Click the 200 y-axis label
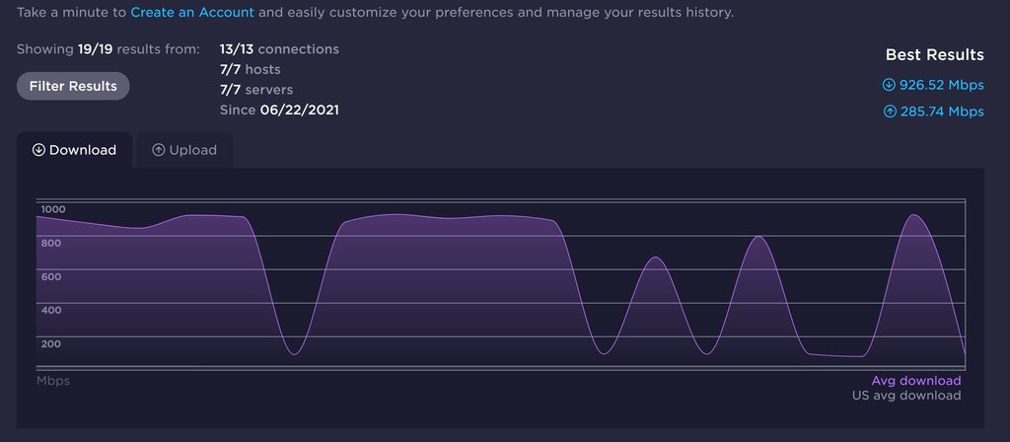Viewport: 1010px width, 442px height. 51,343
